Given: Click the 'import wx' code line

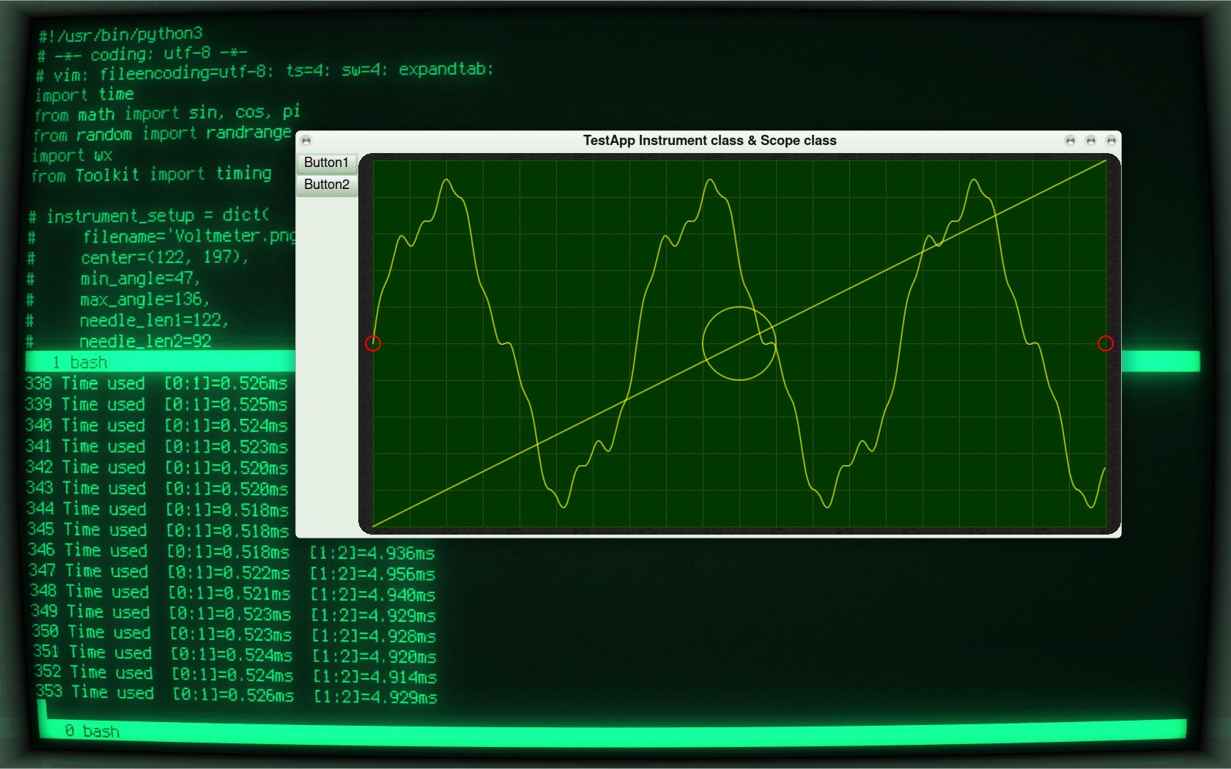Looking at the screenshot, I should [x=72, y=155].
